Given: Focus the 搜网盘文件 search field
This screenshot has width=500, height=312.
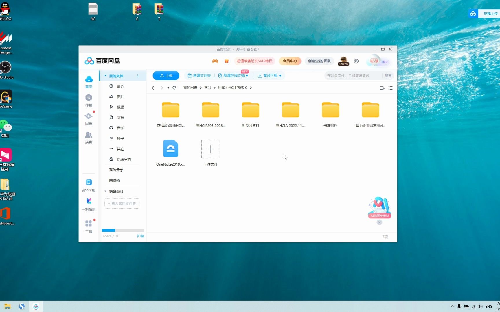Looking at the screenshot, I should click(x=353, y=75).
